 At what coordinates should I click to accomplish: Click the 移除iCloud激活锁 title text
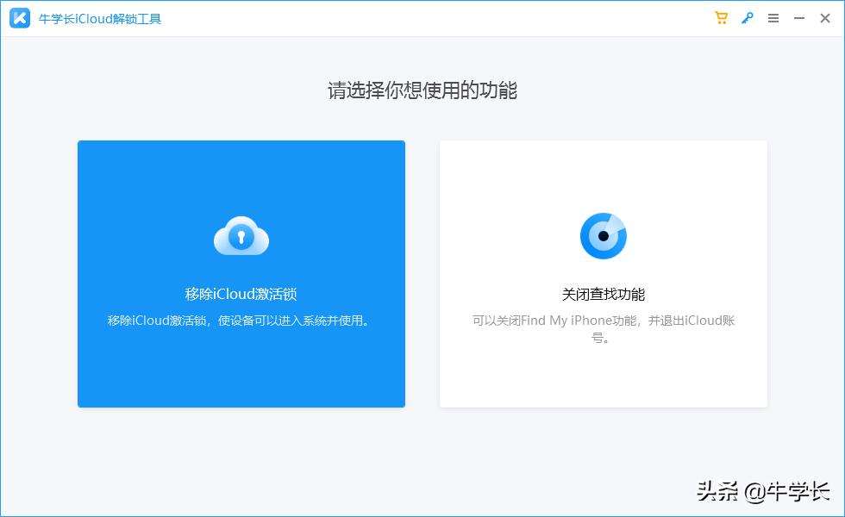coord(241,293)
